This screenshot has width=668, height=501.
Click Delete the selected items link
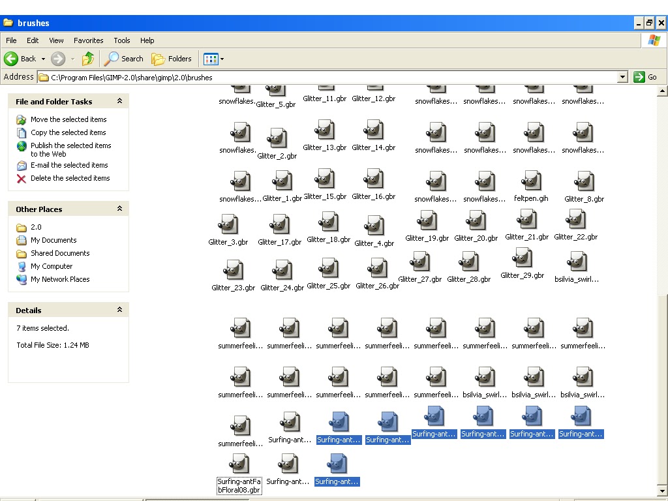coord(70,178)
